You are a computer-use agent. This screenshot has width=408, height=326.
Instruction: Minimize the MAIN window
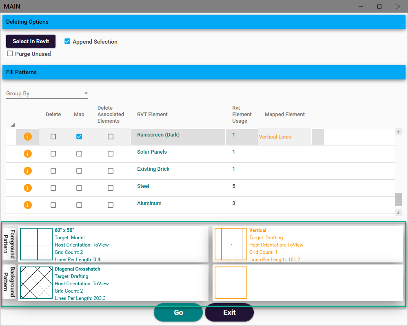tap(361, 7)
